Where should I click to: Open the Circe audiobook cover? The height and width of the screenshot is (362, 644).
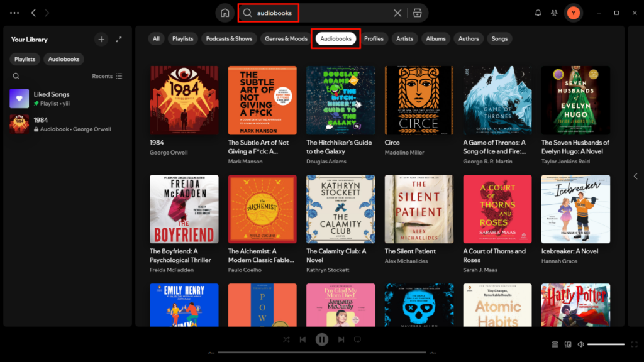pyautogui.click(x=419, y=100)
